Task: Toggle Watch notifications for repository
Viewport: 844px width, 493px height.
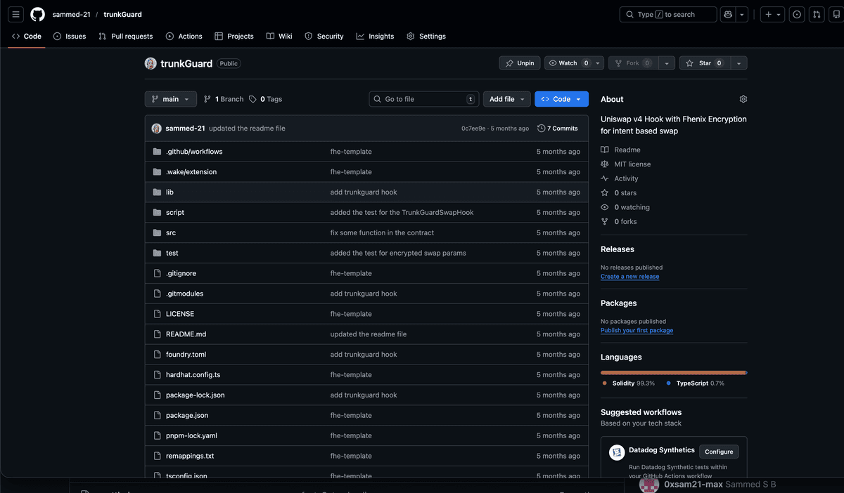Action: point(568,63)
